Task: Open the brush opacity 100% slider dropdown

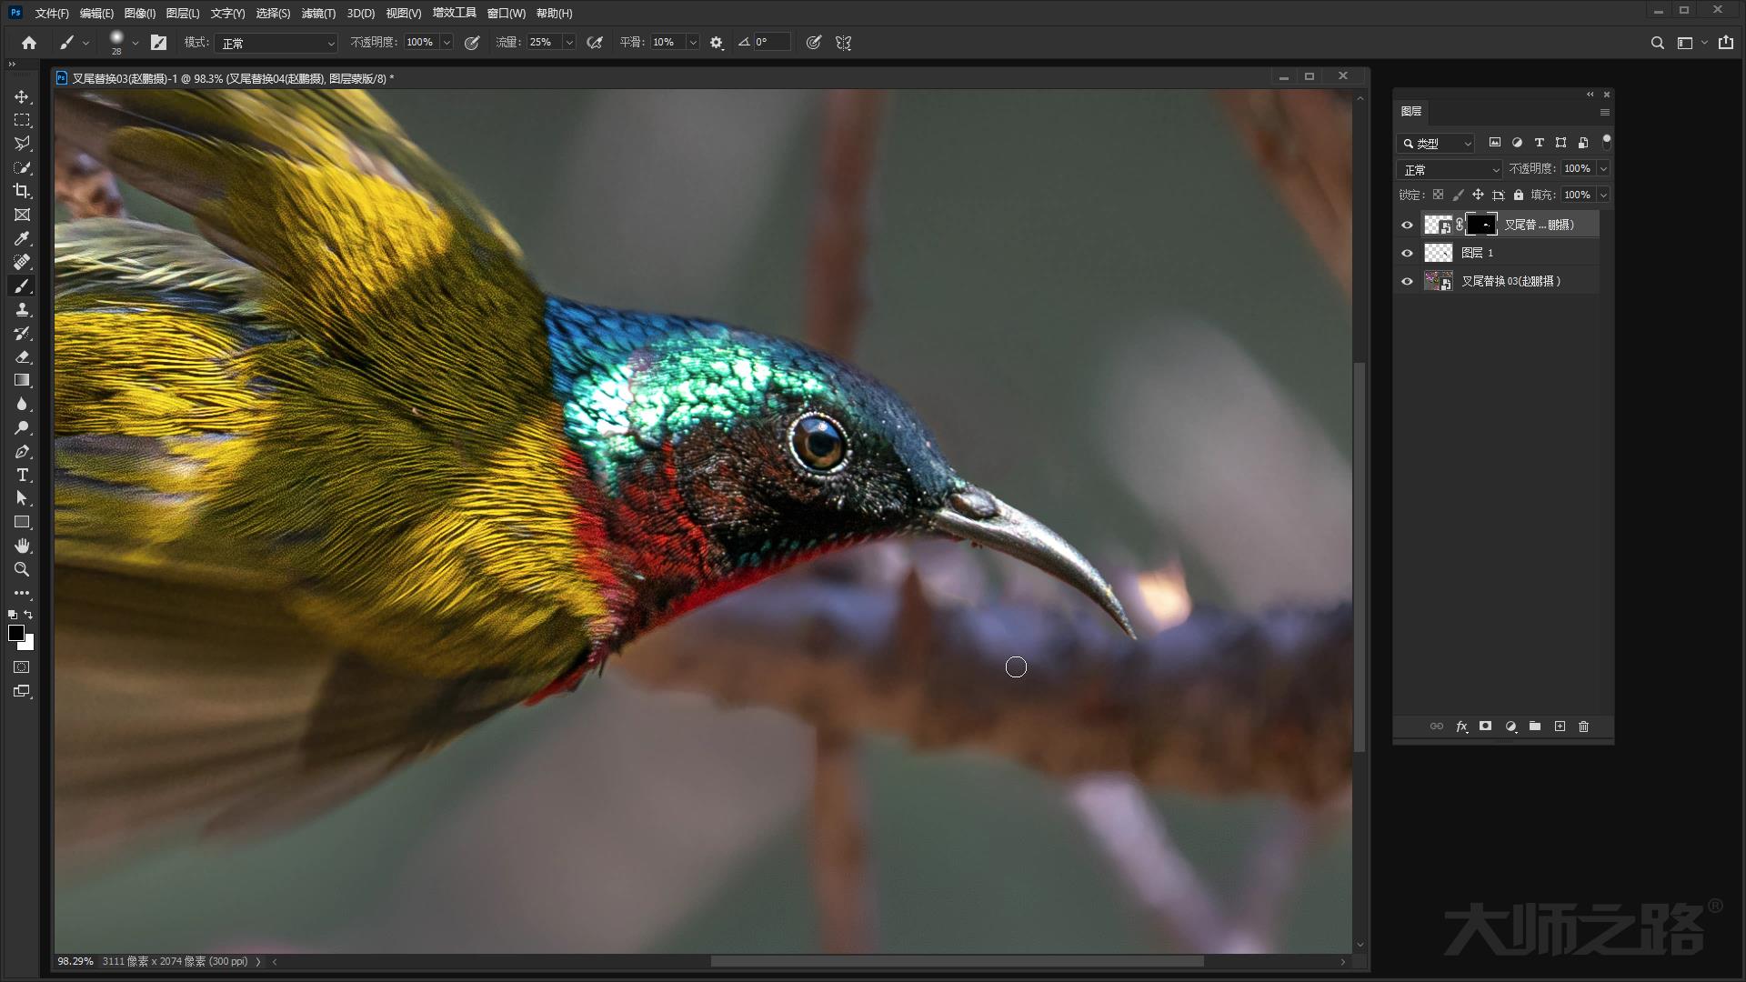Action: (x=446, y=42)
